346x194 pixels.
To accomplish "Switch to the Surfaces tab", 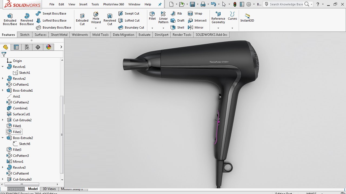I will tap(41, 34).
